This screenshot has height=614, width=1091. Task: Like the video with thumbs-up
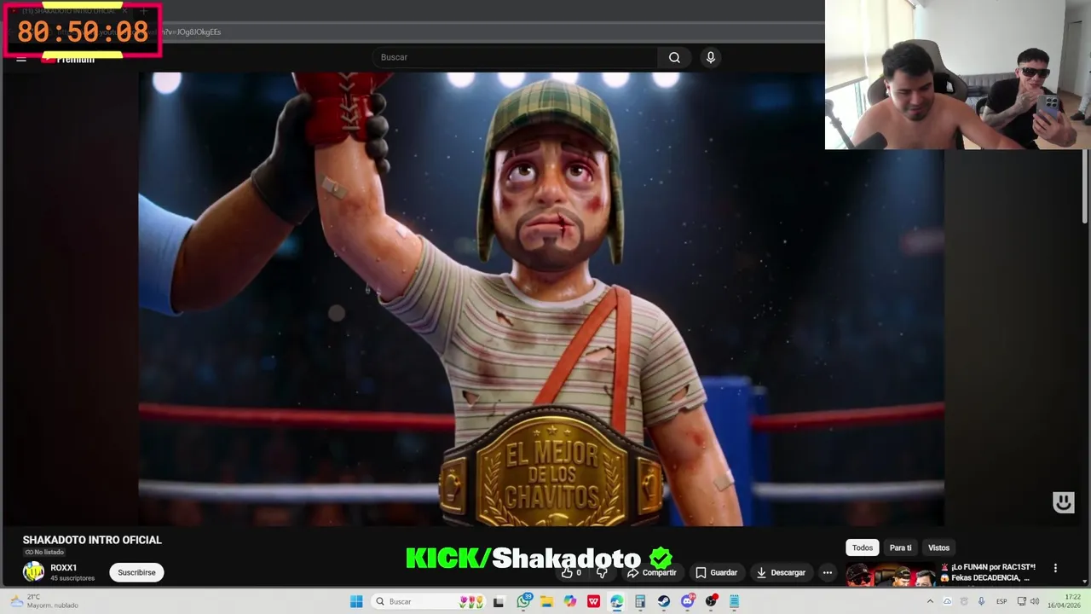(x=571, y=572)
